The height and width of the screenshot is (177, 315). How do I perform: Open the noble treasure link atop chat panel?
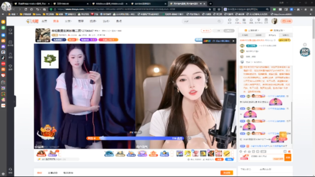(x=277, y=30)
